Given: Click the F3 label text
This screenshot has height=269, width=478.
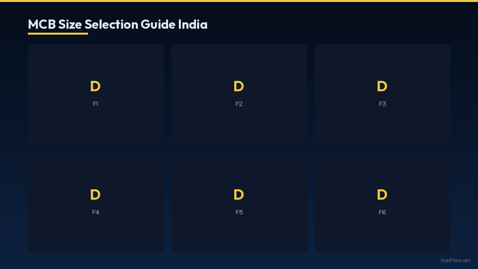Looking at the screenshot, I should 382,104.
